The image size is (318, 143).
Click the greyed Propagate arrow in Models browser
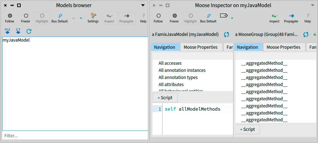coord(126,18)
